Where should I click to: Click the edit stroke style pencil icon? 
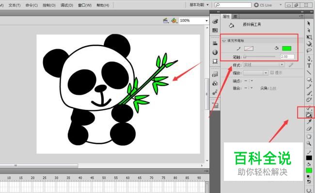click(291, 65)
